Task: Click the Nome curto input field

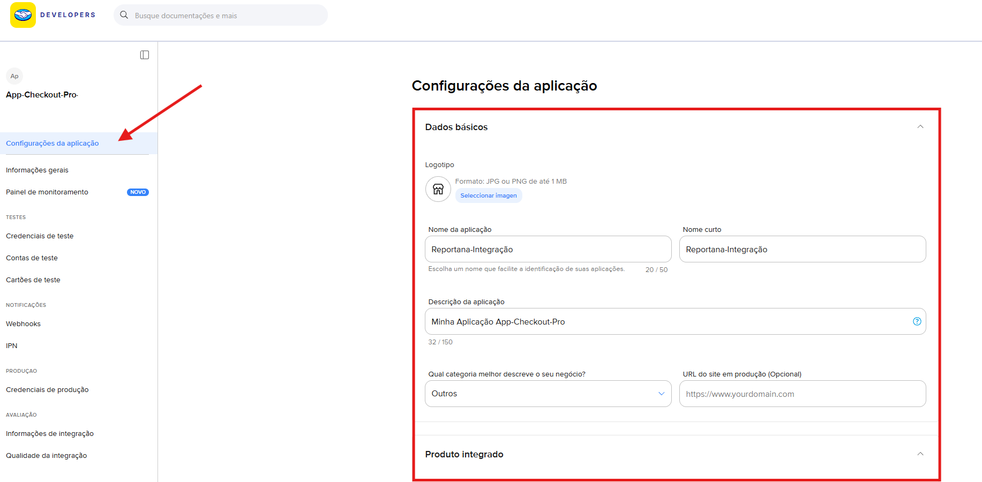Action: 803,249
